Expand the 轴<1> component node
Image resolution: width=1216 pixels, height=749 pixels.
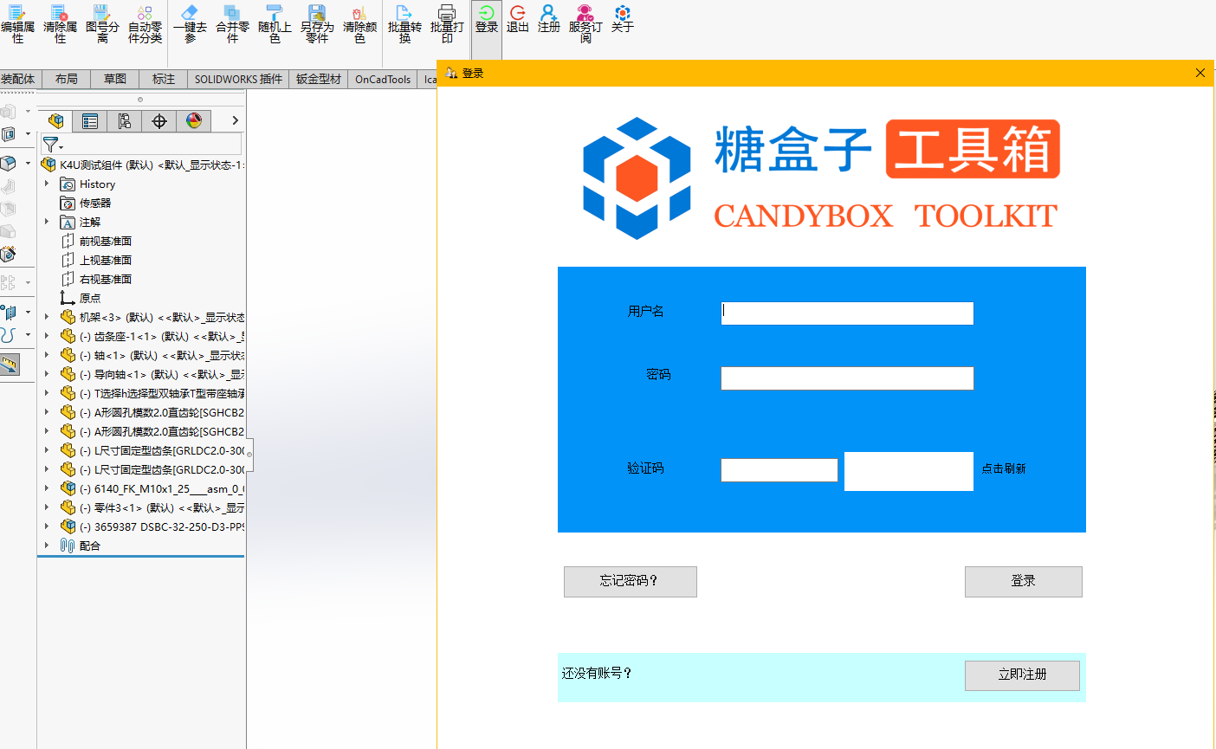point(47,356)
